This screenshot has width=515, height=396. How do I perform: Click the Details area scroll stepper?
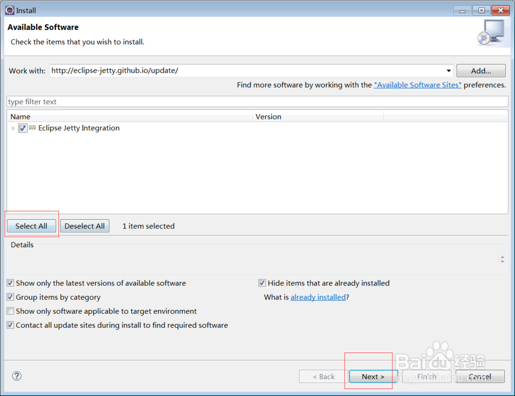pyautogui.click(x=502, y=259)
